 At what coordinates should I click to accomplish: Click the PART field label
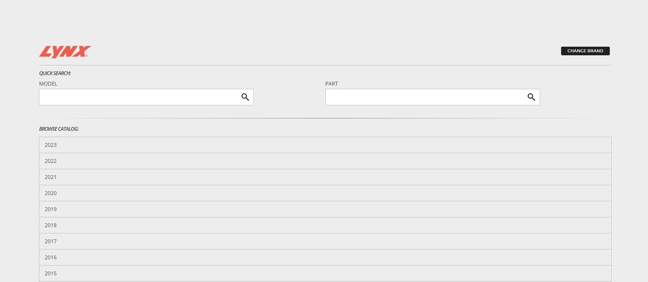331,84
